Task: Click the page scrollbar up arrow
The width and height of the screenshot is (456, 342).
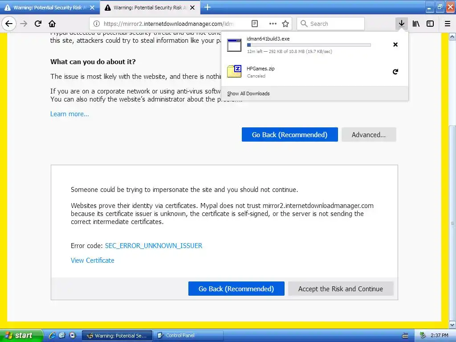Action: coord(452,37)
